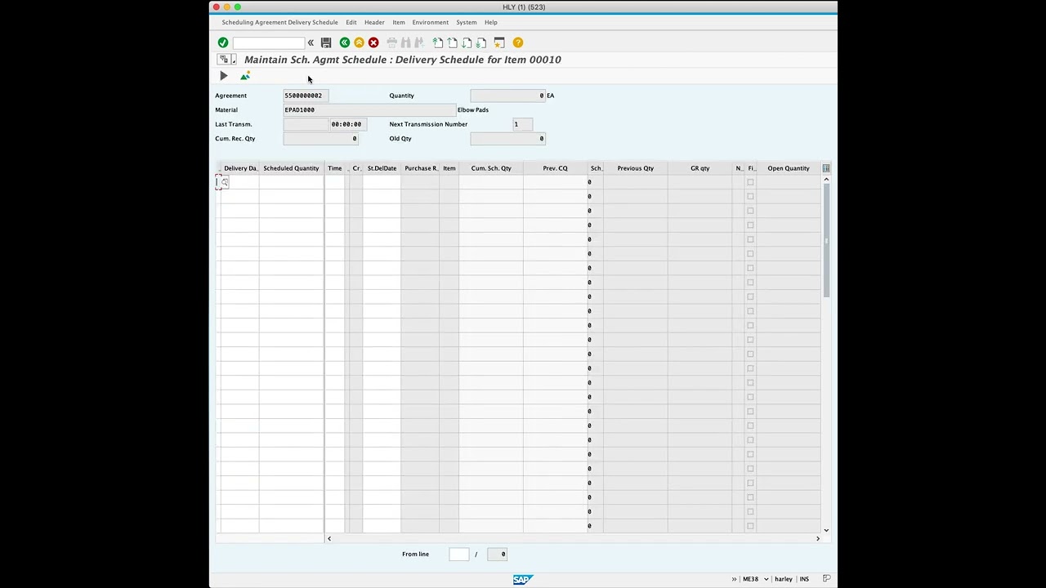Image resolution: width=1046 pixels, height=588 pixels.
Task: Open Scheduling Agreement Delivery Schedule menu
Action: 279,22
